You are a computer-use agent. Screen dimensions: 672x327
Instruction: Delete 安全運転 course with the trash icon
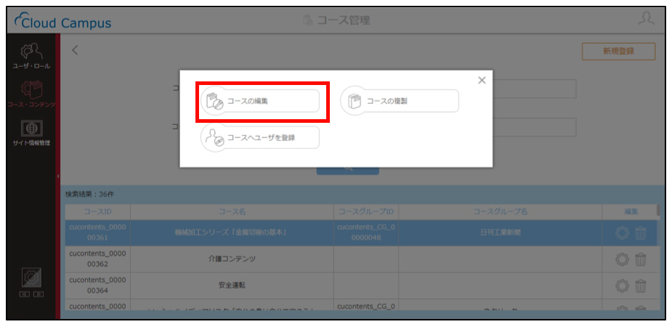point(640,286)
